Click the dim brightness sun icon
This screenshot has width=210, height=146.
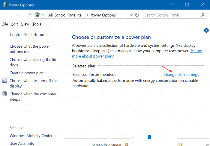point(127,145)
